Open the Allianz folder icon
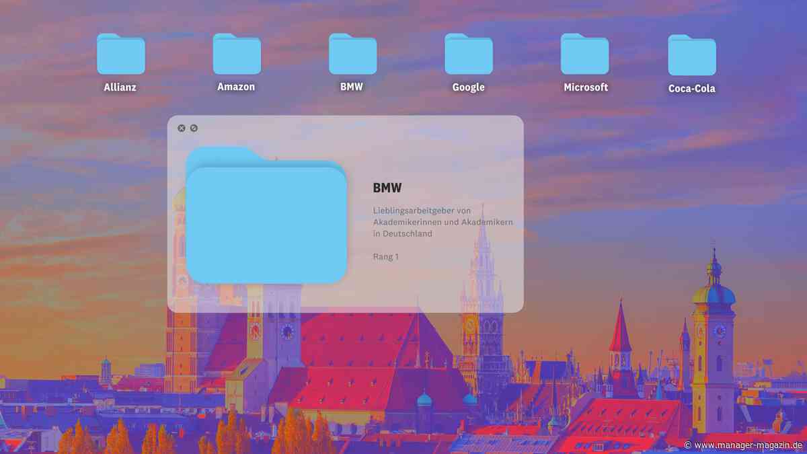807x454 pixels. pos(120,54)
